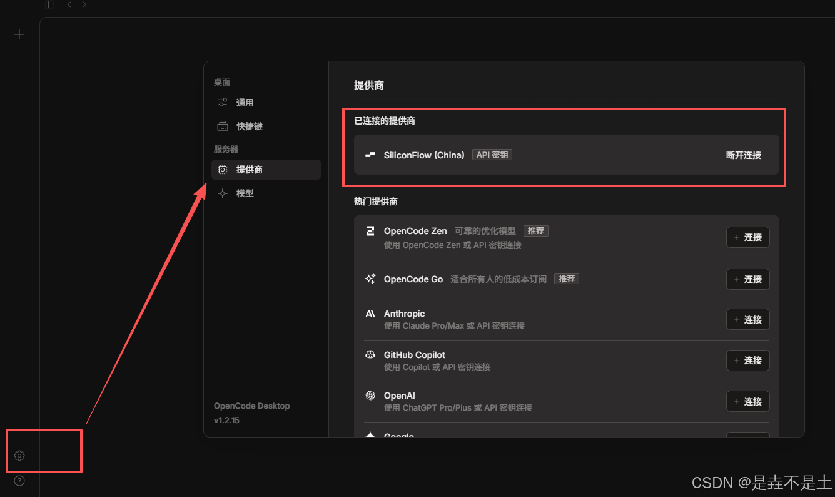Click the 已连接的提供商 heading
Image resolution: width=835 pixels, height=497 pixels.
tap(385, 121)
